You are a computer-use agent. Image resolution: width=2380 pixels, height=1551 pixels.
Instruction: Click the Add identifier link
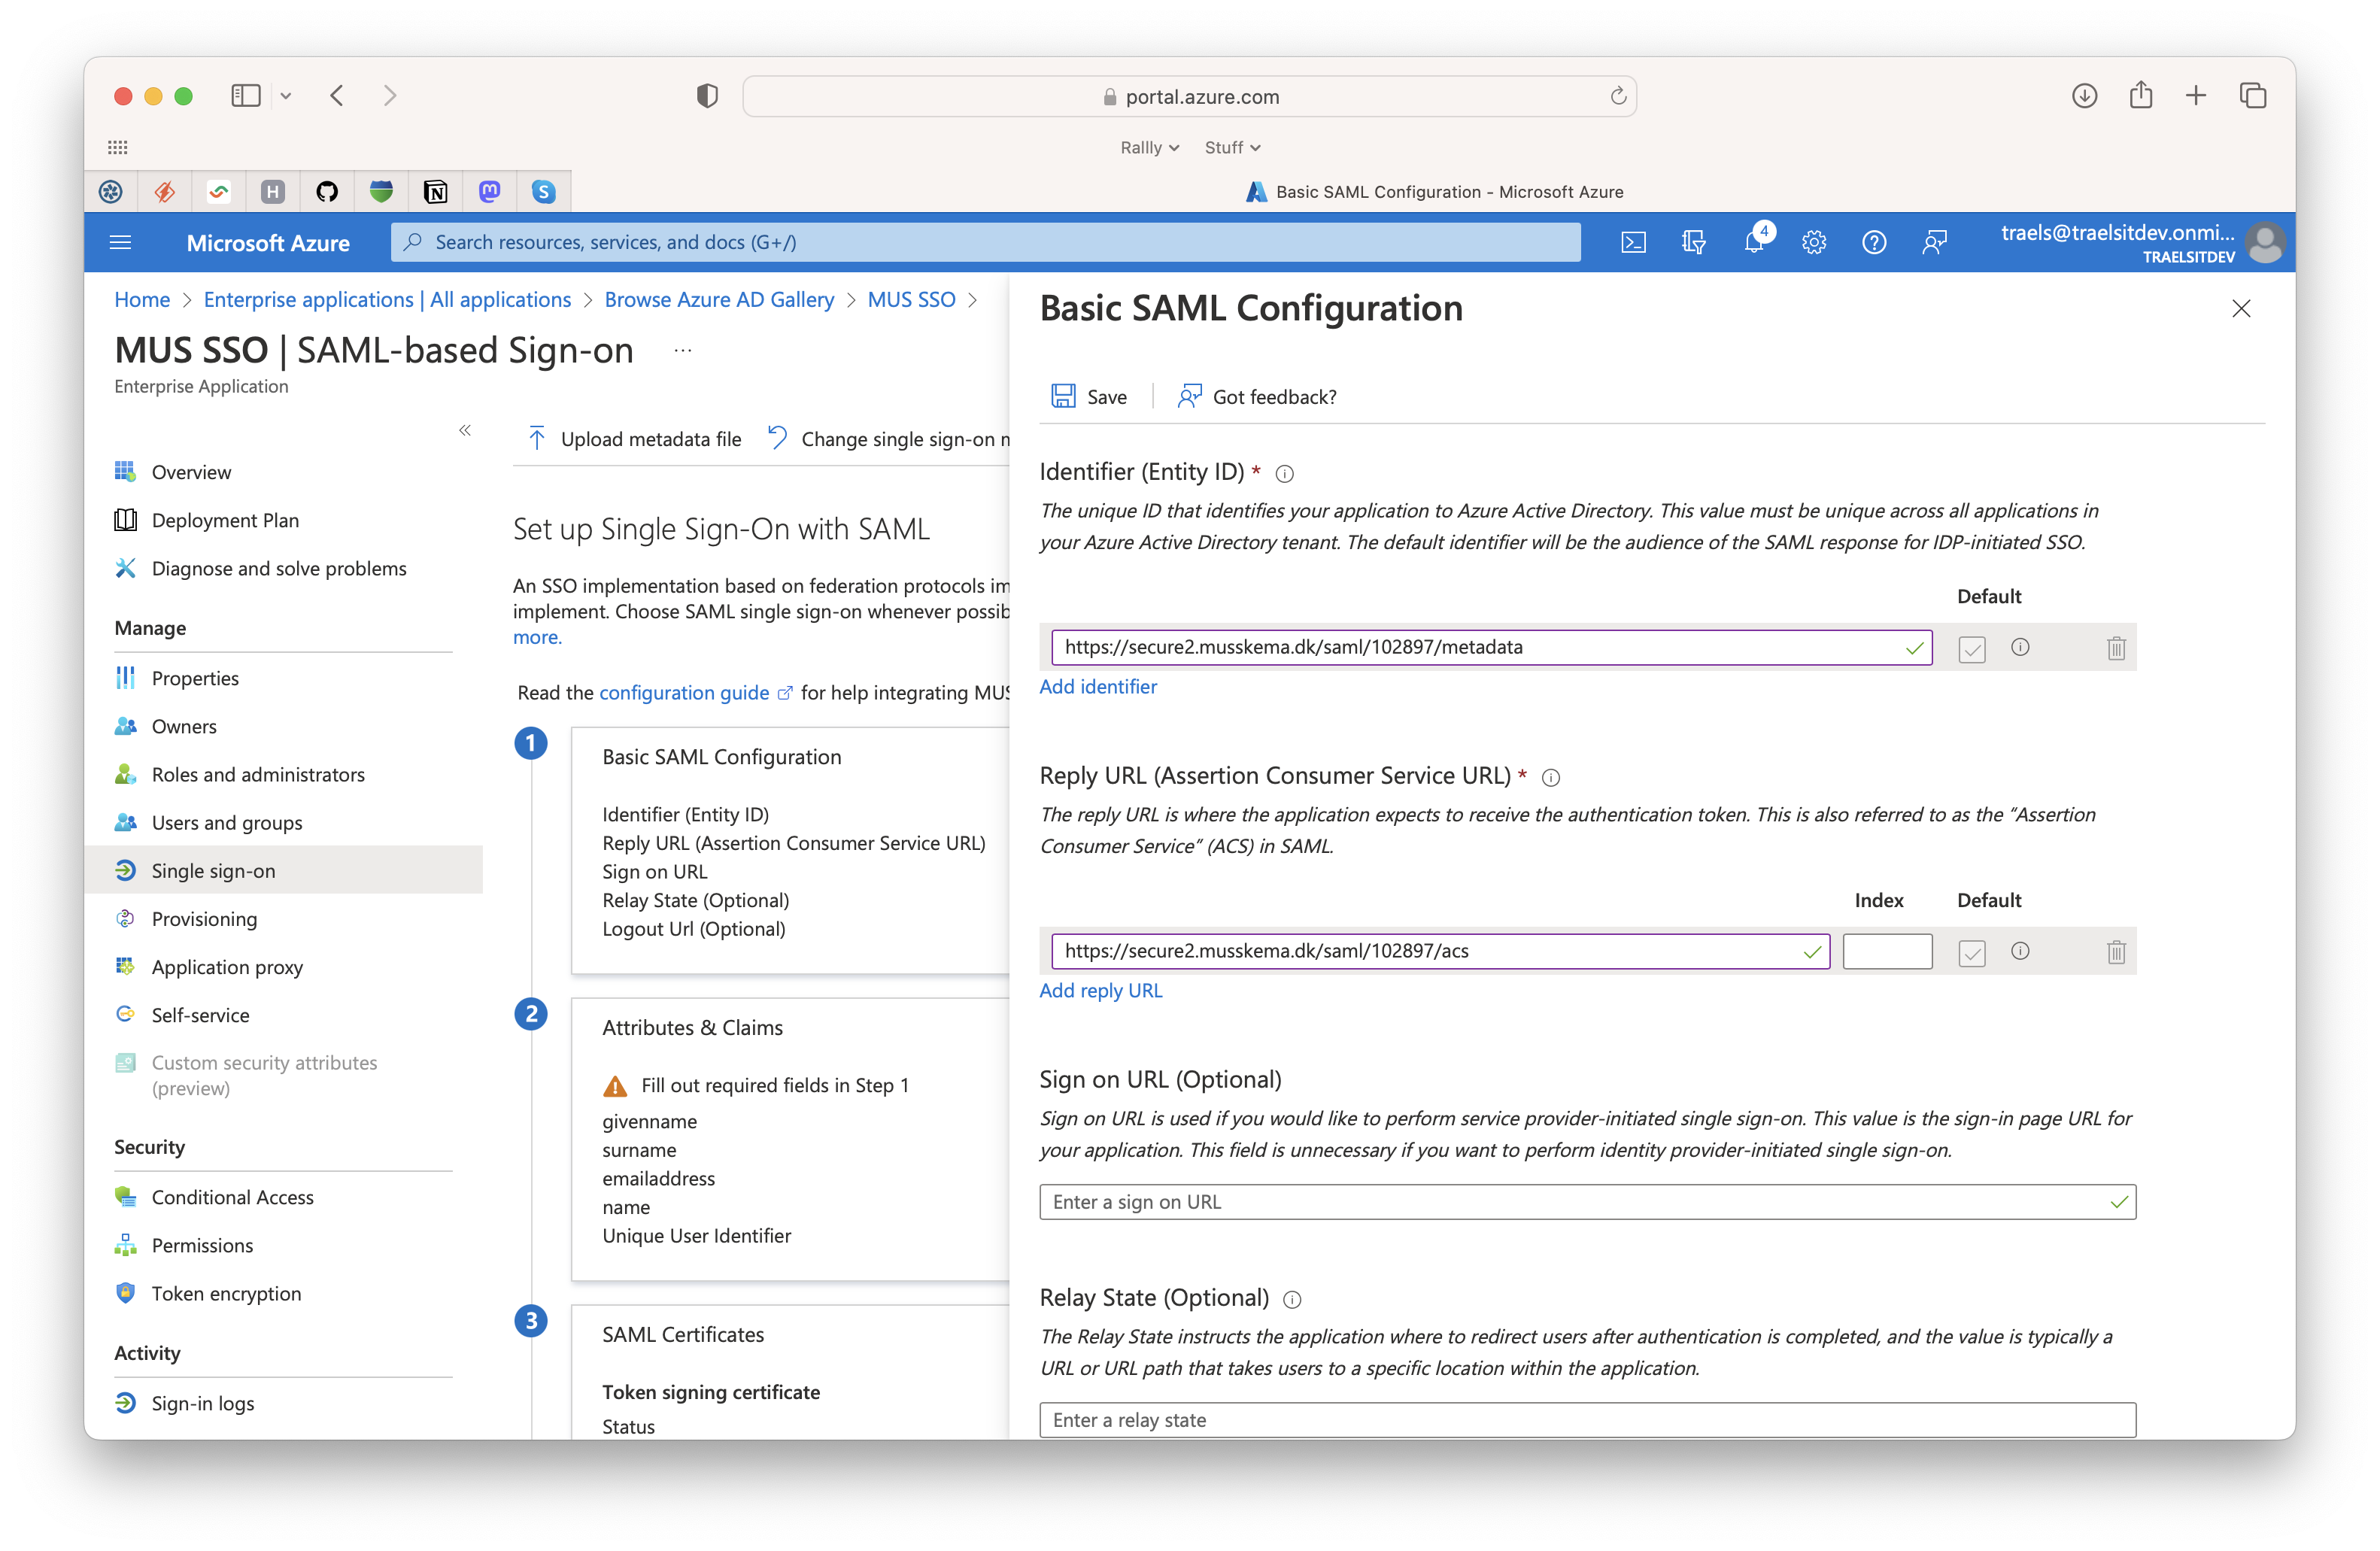click(x=1098, y=687)
